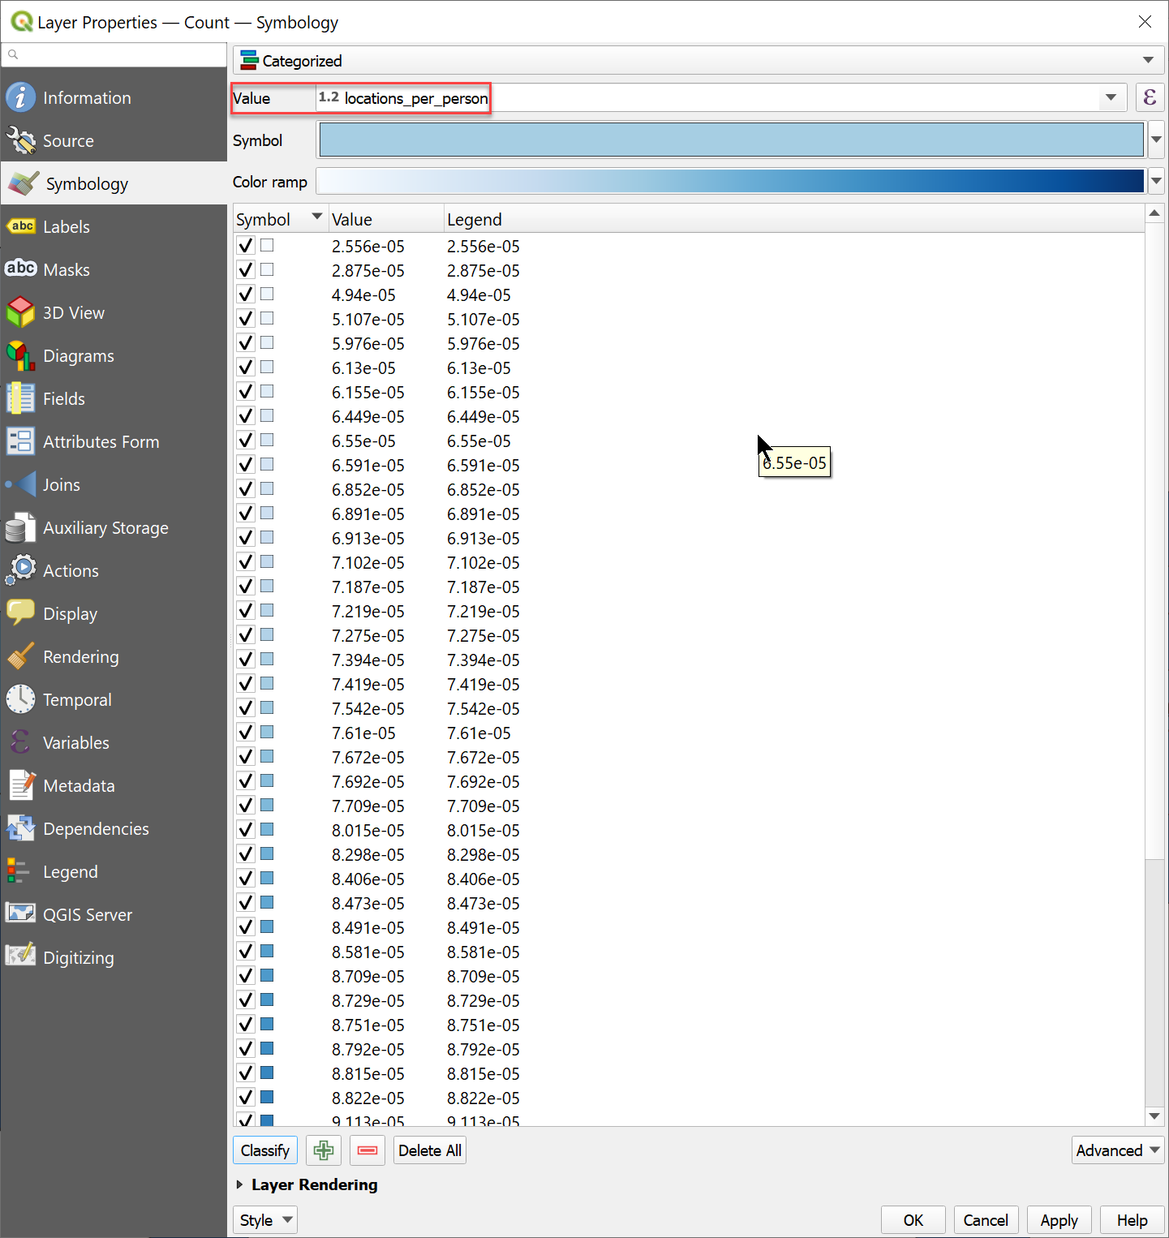Sort by the Legend column header
Image resolution: width=1169 pixels, height=1238 pixels.
[794, 219]
